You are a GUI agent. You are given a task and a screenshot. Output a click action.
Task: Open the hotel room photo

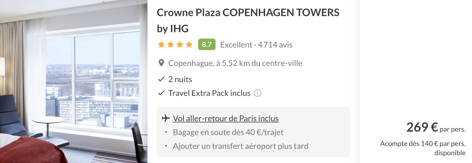click(x=74, y=81)
